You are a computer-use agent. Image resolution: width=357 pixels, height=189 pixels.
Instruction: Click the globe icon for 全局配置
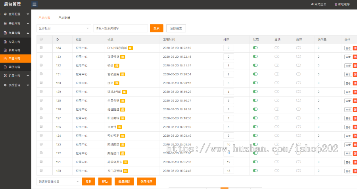(5, 14)
